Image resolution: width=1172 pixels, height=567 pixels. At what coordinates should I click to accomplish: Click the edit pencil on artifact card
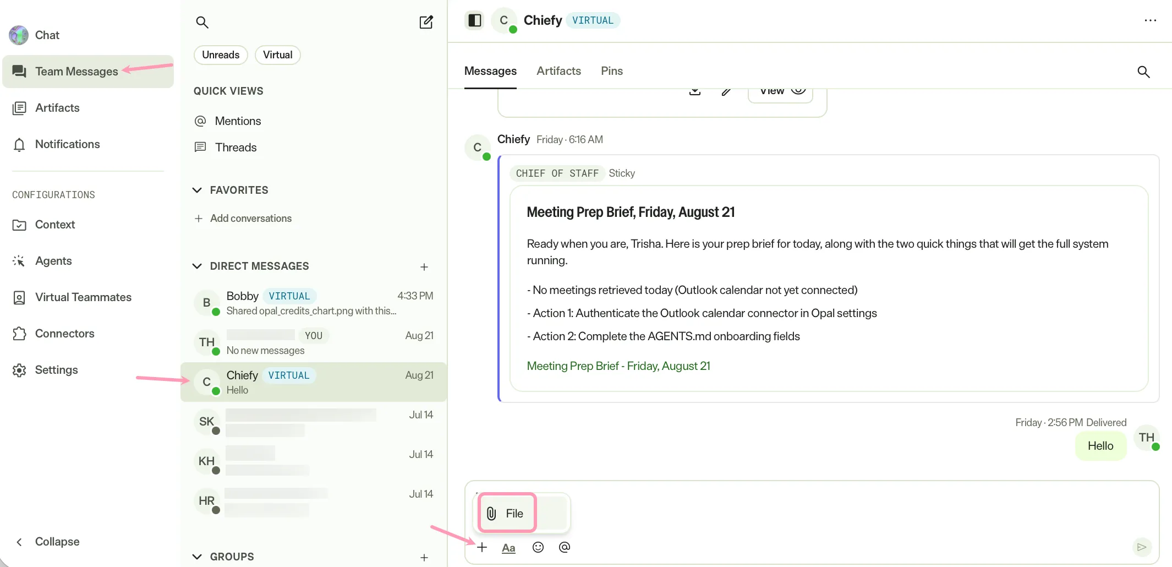tap(726, 91)
